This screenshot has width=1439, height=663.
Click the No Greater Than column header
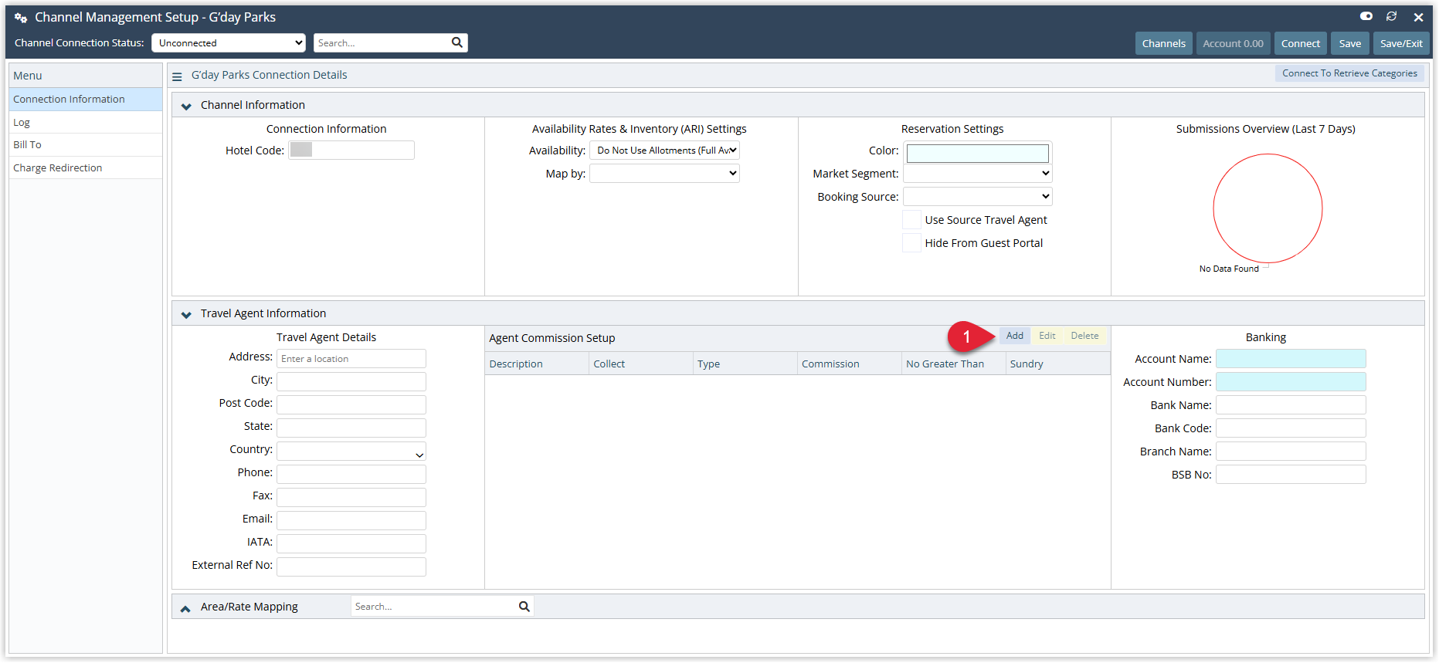pos(954,364)
